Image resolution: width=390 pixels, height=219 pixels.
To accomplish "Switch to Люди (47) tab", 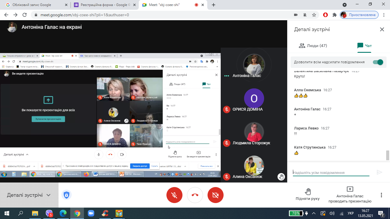I will (313, 46).
